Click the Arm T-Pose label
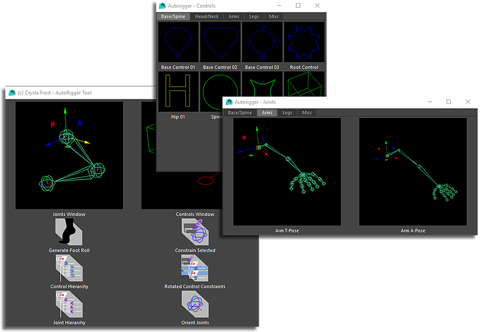 coord(287,231)
